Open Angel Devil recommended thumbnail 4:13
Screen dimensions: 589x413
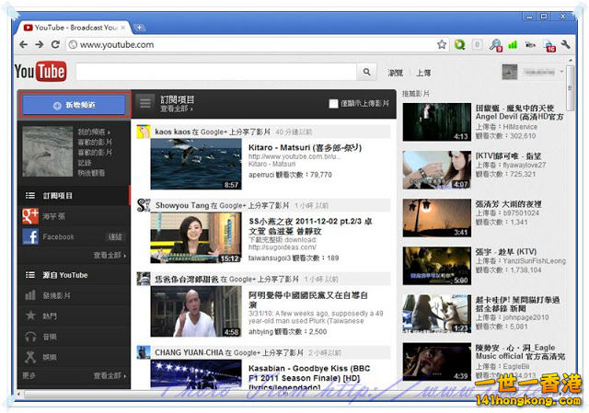tap(437, 122)
